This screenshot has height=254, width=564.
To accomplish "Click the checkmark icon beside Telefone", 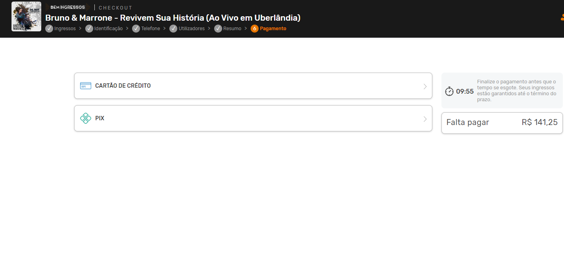I will pos(136,29).
